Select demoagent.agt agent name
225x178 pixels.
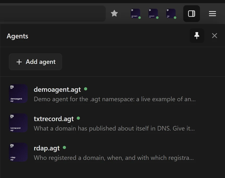coord(57,90)
